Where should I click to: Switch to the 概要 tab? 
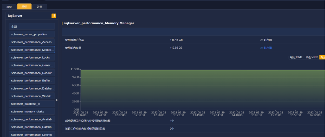[9, 7]
